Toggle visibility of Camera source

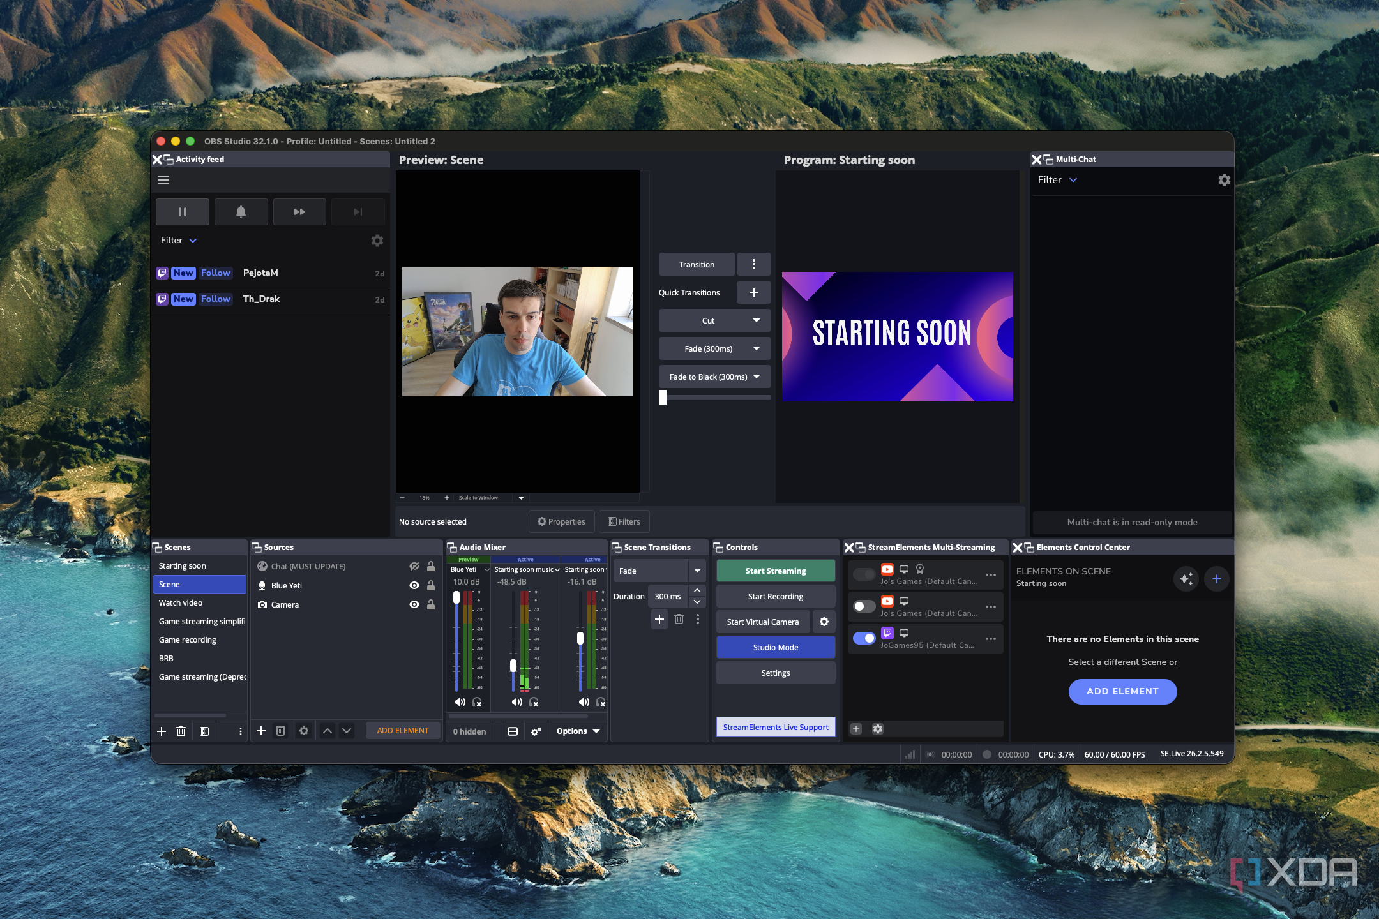click(x=414, y=604)
